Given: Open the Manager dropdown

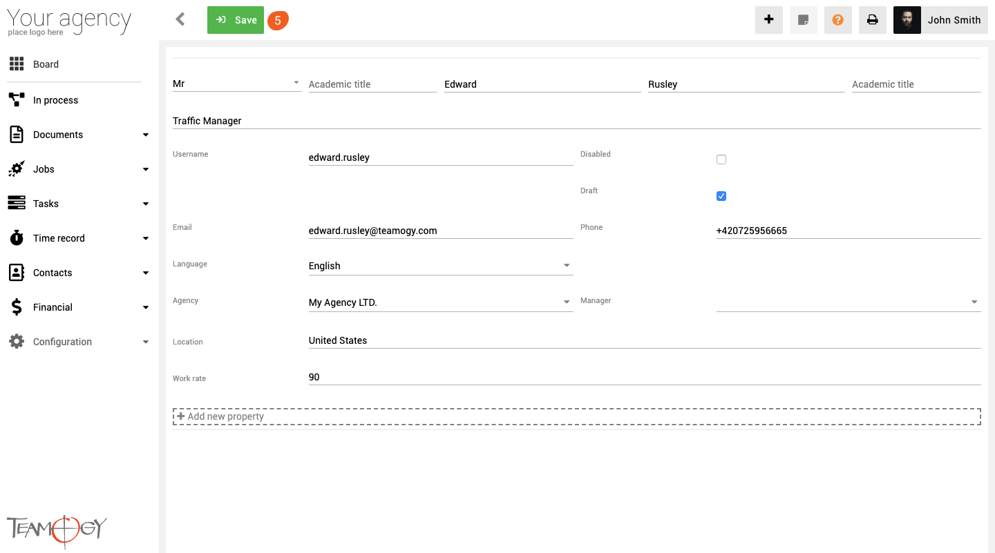Looking at the screenshot, I should [x=848, y=302].
